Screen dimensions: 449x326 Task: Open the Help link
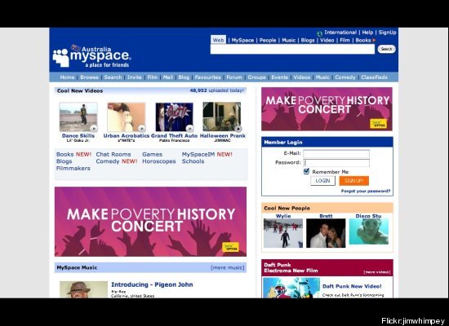coord(367,33)
